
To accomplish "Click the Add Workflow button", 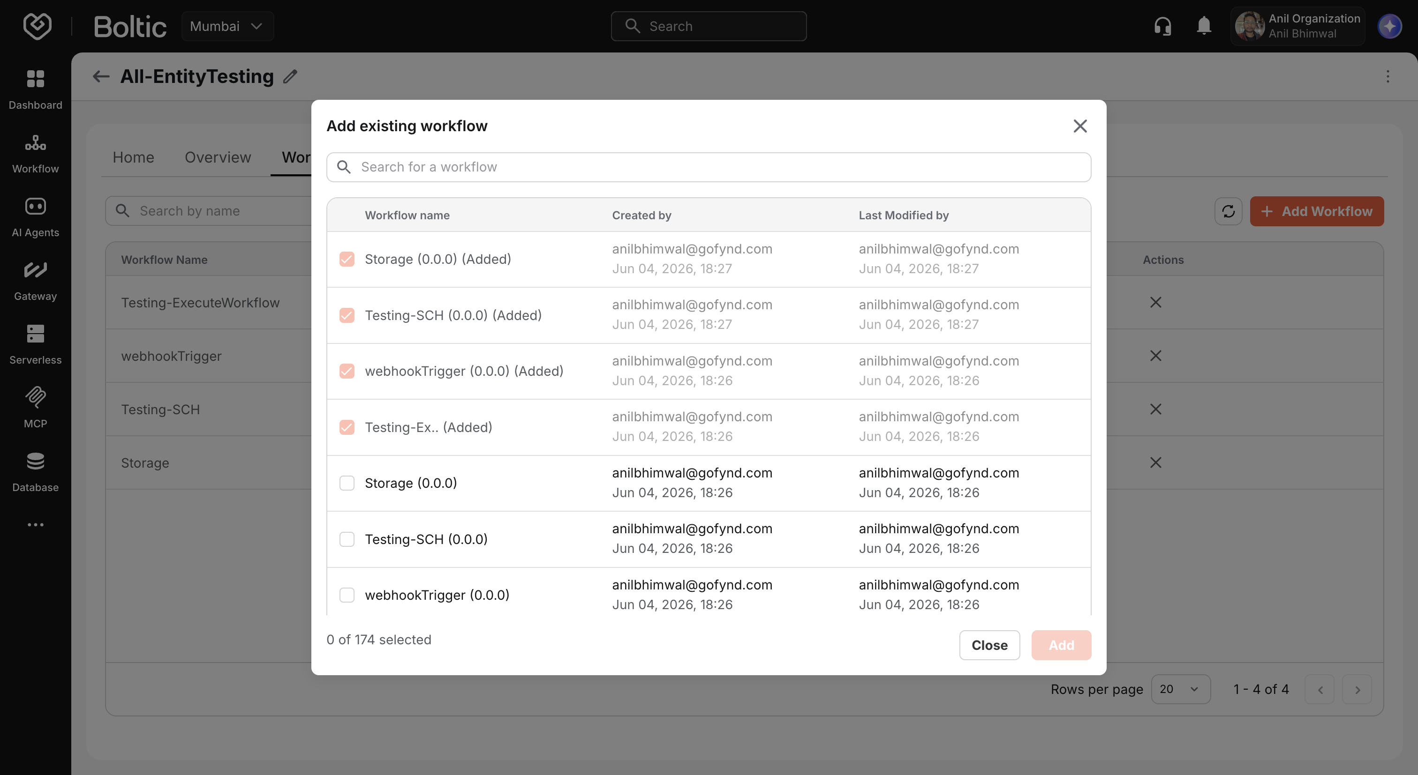I will point(1316,211).
